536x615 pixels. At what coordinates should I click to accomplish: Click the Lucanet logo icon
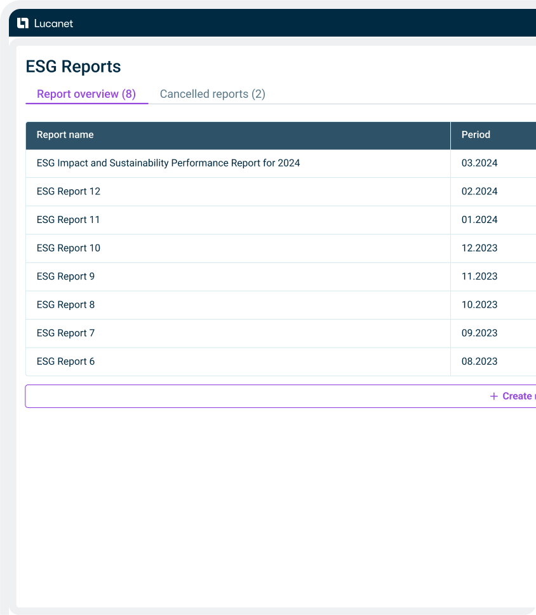tap(23, 24)
